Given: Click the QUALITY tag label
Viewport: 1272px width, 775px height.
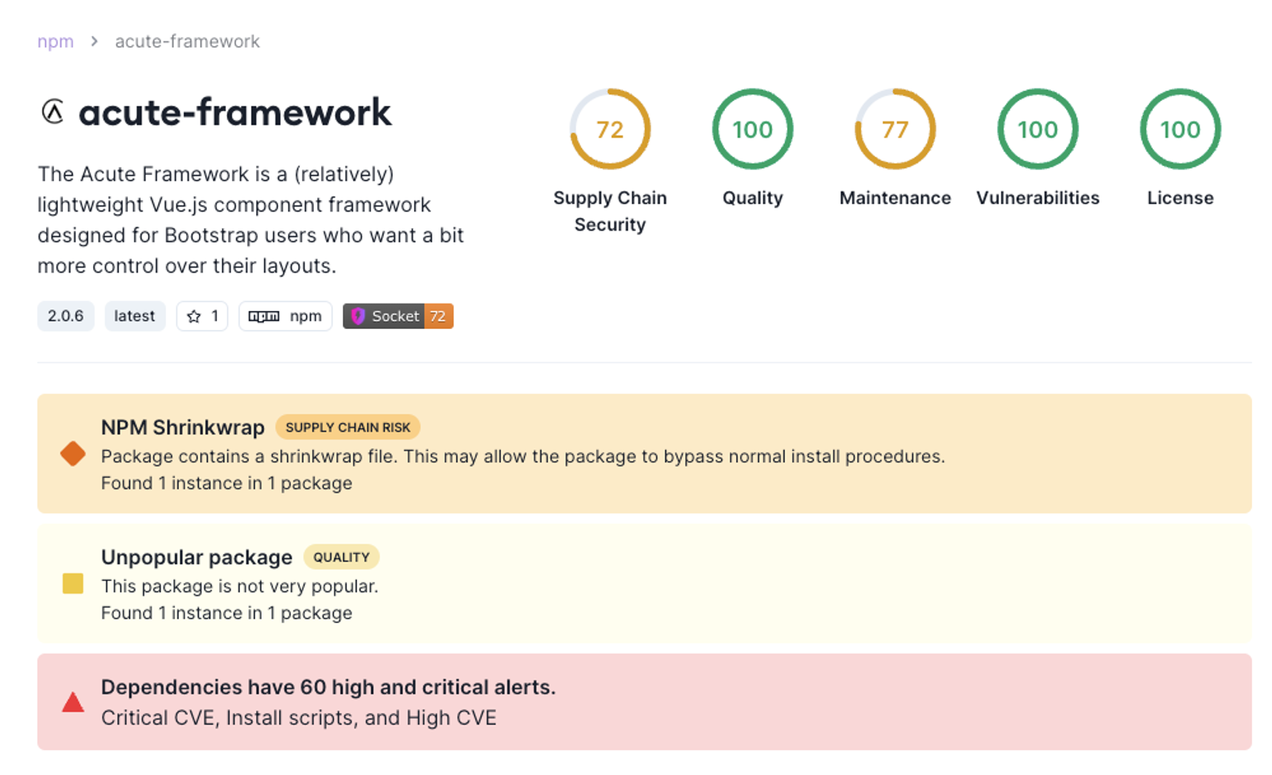Looking at the screenshot, I should click(x=341, y=557).
